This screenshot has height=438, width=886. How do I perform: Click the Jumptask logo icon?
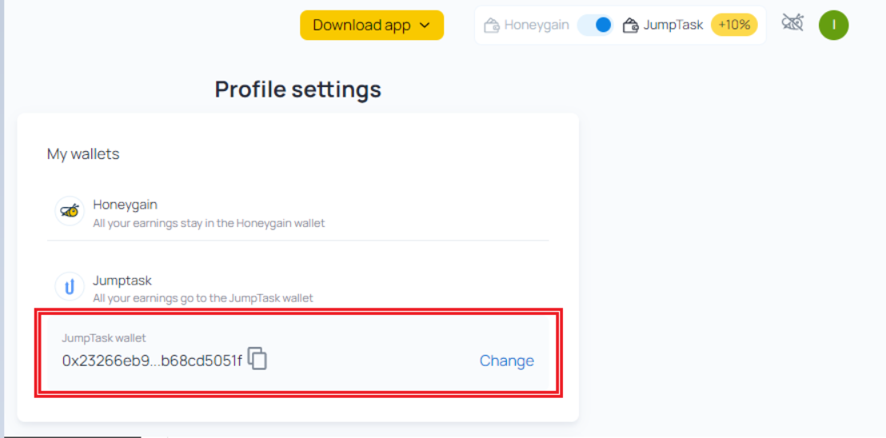[70, 286]
